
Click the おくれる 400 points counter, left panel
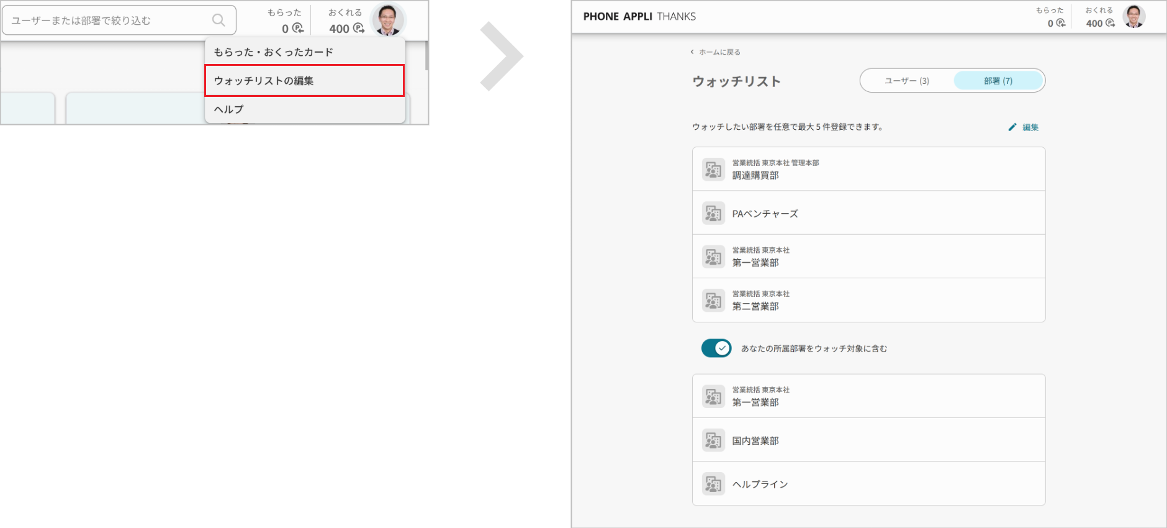pos(346,20)
